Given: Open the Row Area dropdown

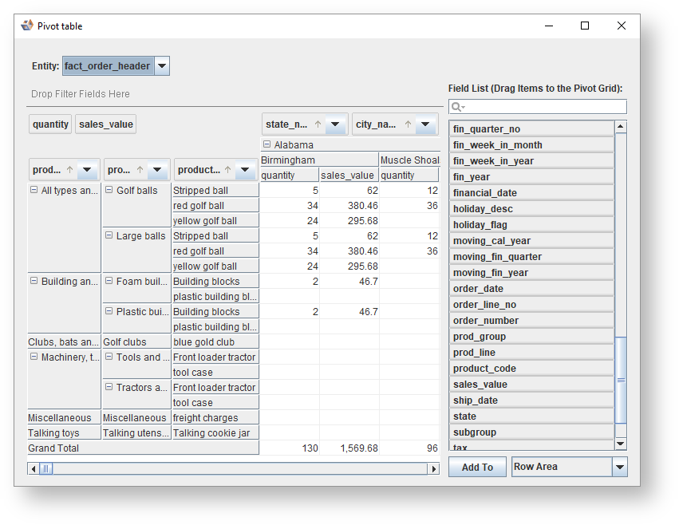Looking at the screenshot, I should point(620,468).
